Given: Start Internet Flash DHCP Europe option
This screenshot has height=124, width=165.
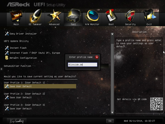Looking at the screenshot, I should click(x=35, y=53).
